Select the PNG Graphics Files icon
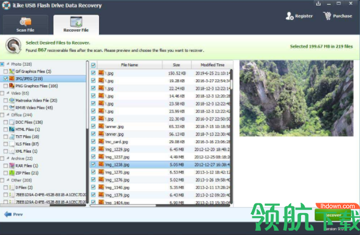This screenshot has width=360, height=235. tap(12, 86)
